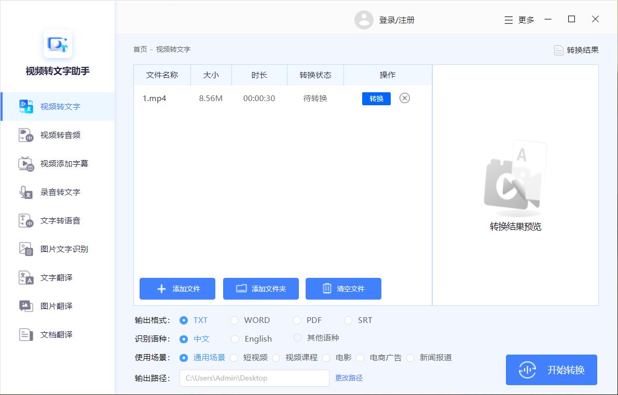Click the 操作 column header
Image resolution: width=618 pixels, height=395 pixels.
point(388,75)
